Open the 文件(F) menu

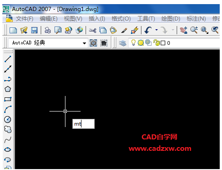(x=24, y=19)
